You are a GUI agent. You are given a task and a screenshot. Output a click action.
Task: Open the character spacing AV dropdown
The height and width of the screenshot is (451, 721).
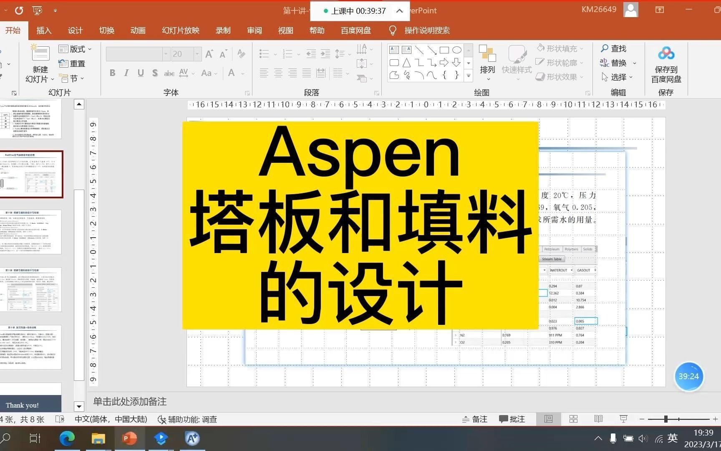pyautogui.click(x=187, y=73)
